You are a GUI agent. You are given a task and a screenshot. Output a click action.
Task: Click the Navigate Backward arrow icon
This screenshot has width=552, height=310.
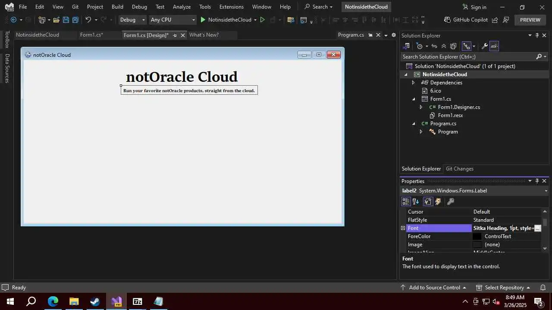[13, 20]
